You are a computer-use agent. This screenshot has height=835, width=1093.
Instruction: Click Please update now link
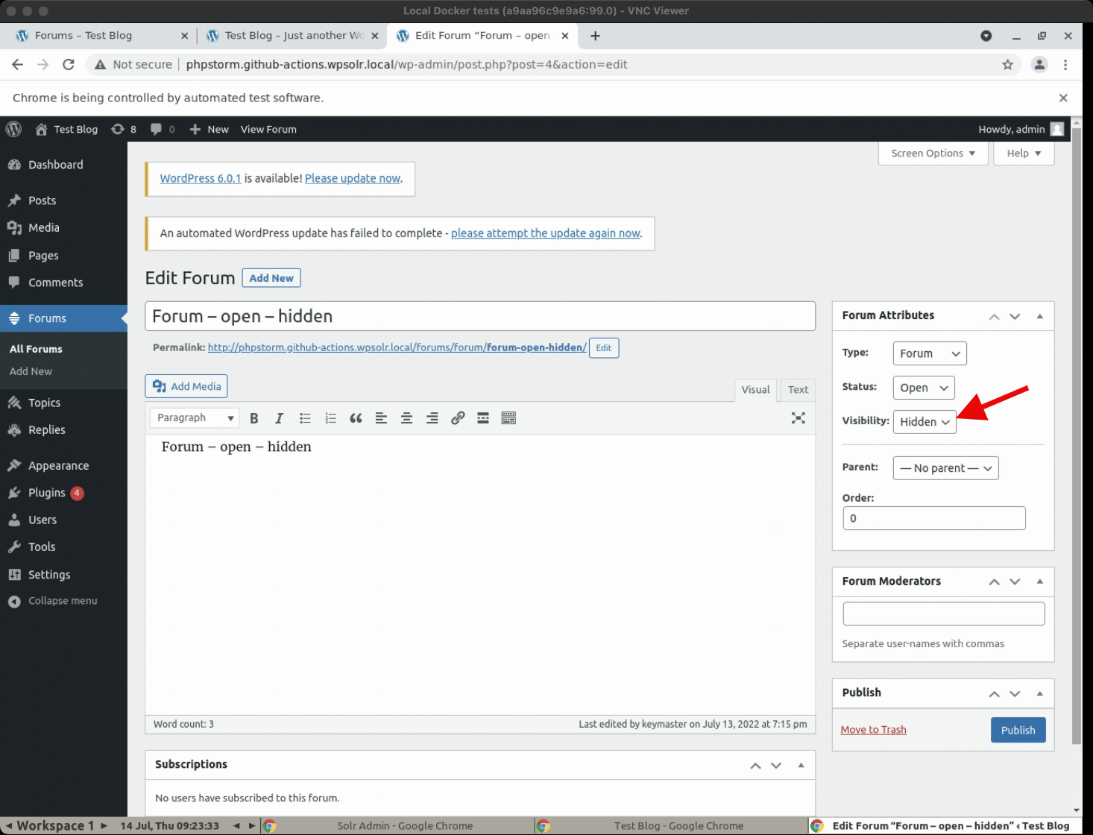click(353, 179)
